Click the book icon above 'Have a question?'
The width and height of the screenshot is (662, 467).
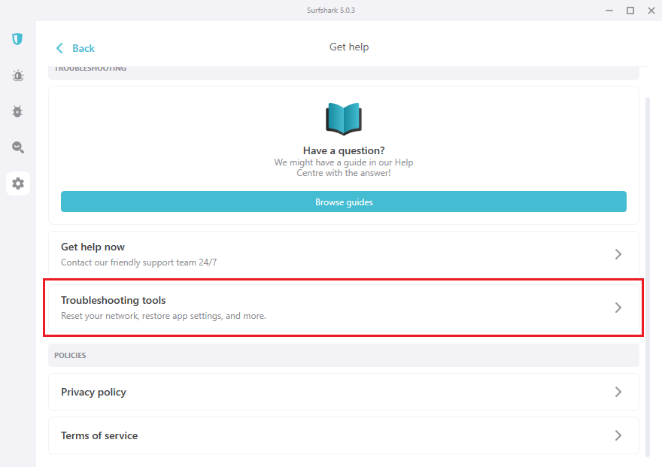[344, 120]
